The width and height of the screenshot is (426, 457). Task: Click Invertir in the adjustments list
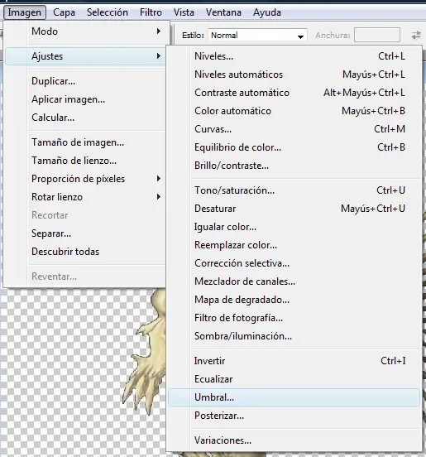point(294,361)
